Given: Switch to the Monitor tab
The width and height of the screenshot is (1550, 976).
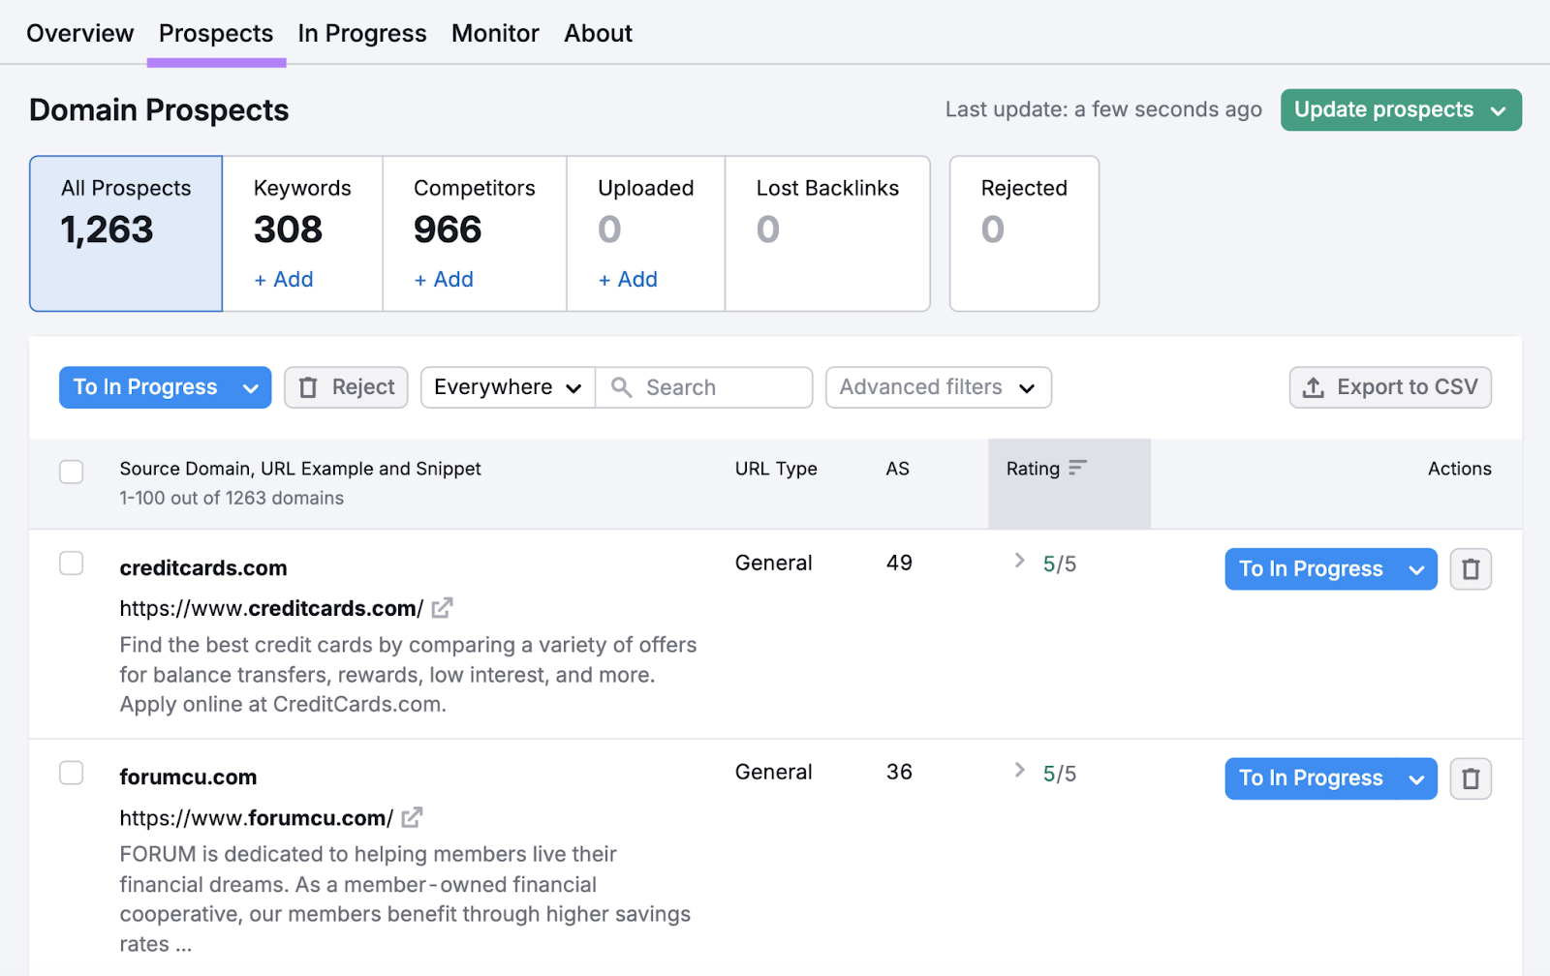Looking at the screenshot, I should [495, 33].
